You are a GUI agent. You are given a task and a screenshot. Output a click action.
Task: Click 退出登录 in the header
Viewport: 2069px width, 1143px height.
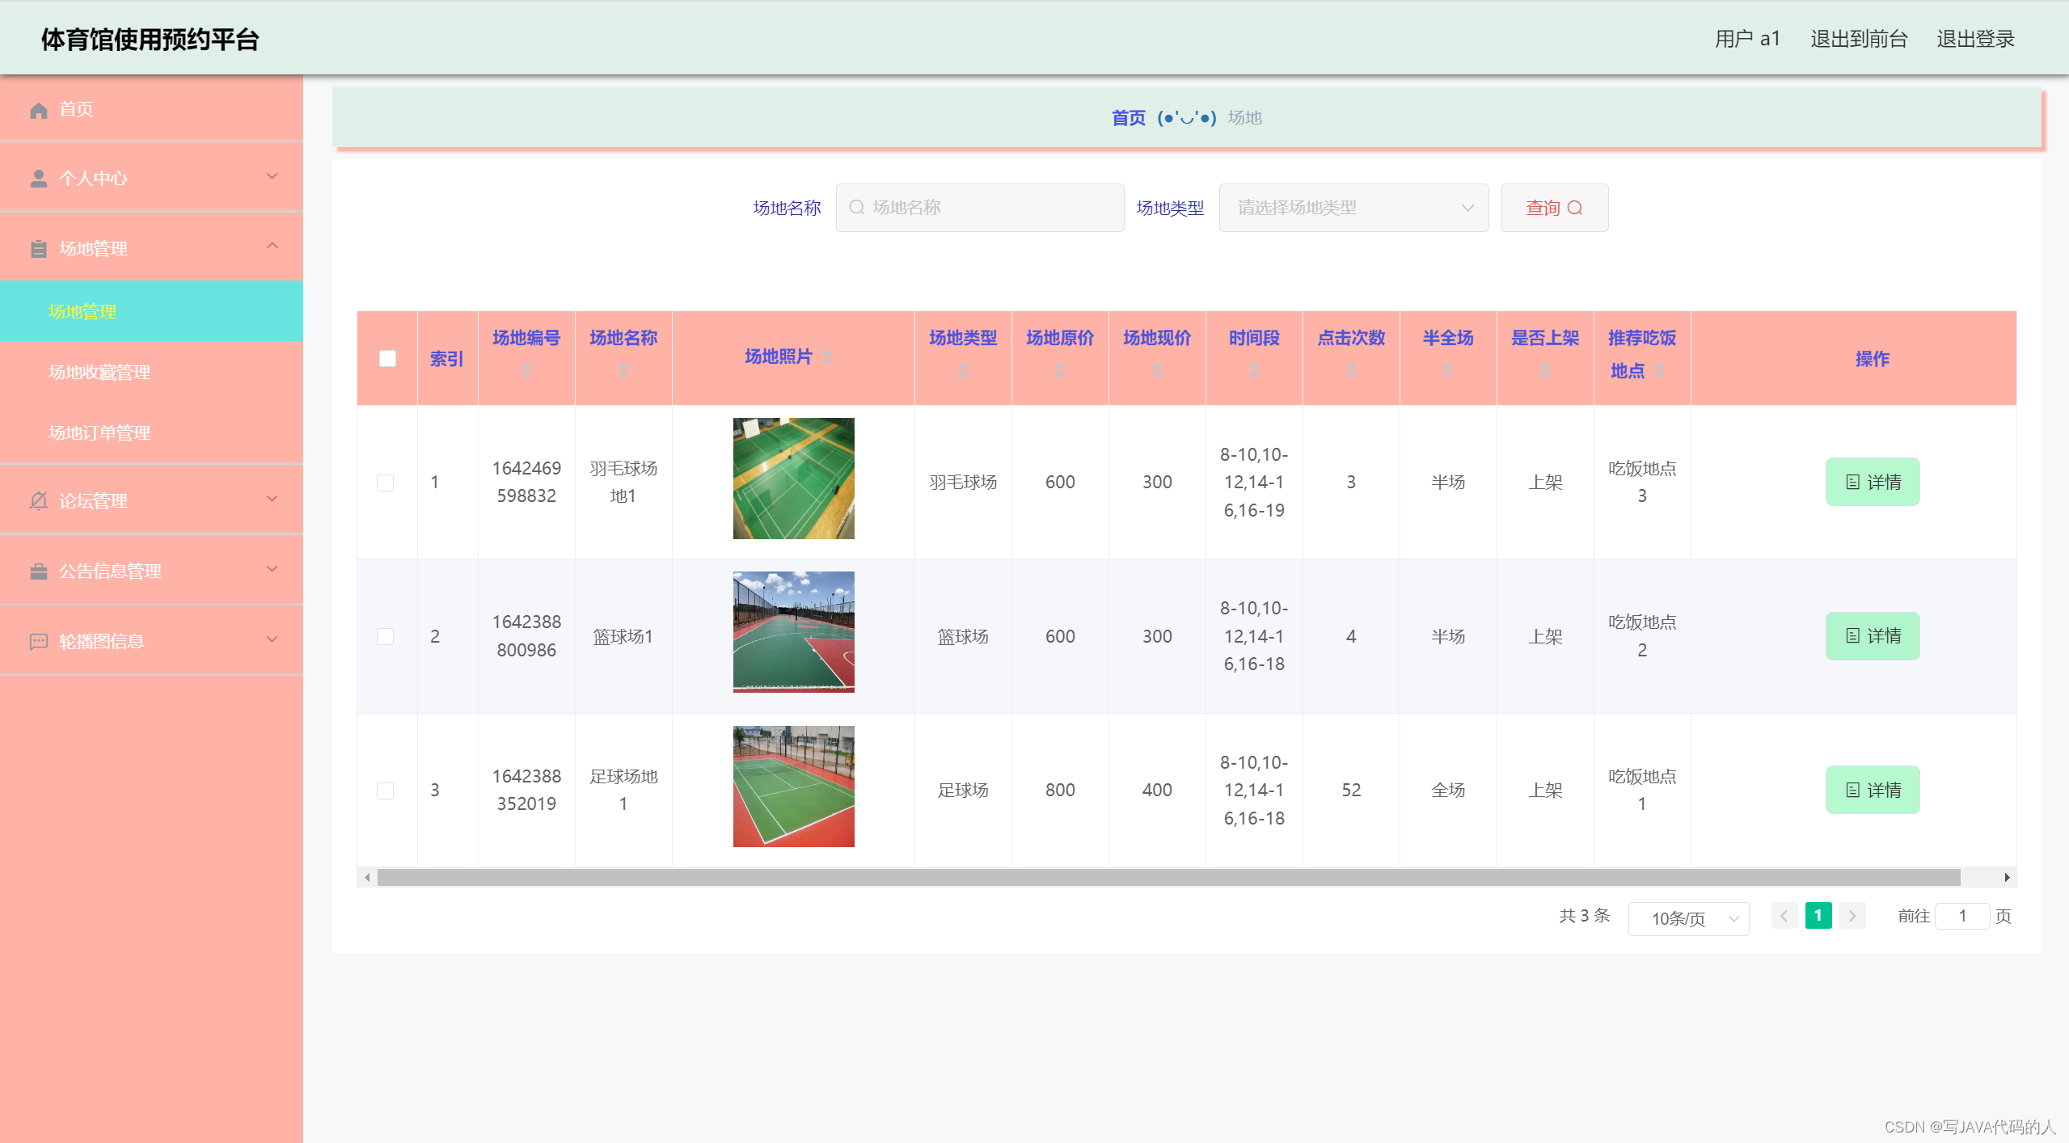click(x=1974, y=39)
